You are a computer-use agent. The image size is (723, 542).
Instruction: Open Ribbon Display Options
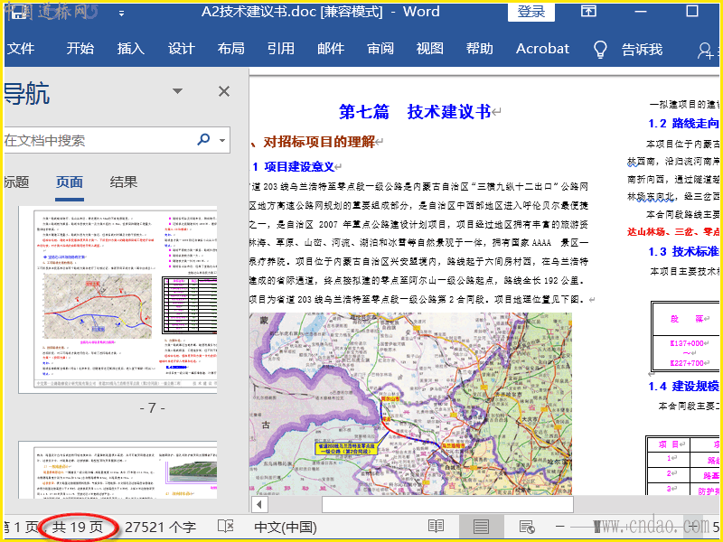pyautogui.click(x=588, y=12)
